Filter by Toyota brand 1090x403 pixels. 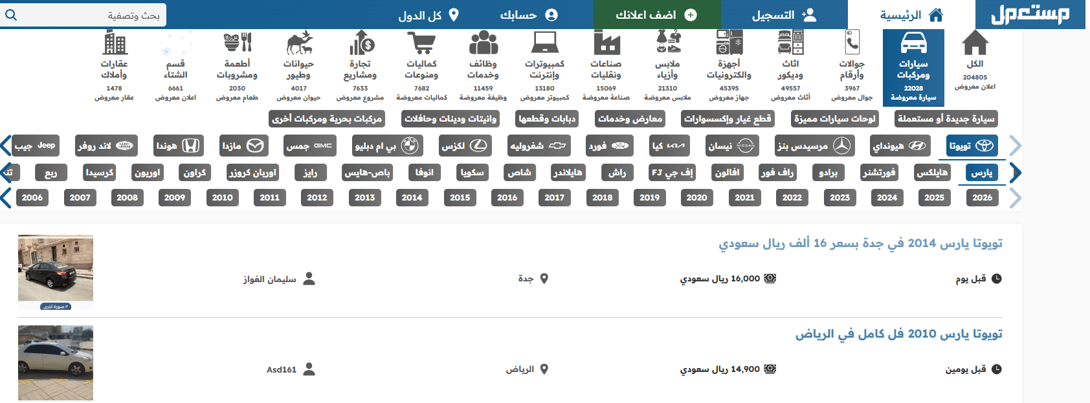(x=972, y=146)
